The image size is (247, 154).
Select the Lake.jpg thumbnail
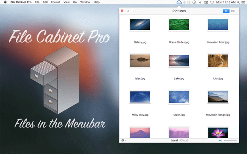pos(179,61)
